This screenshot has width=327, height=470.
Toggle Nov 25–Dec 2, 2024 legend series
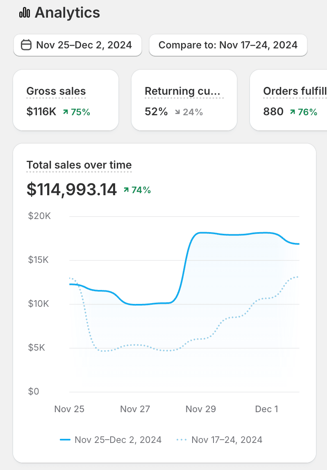(x=118, y=440)
